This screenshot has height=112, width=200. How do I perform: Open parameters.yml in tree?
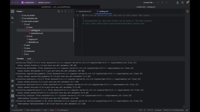tap(37, 33)
